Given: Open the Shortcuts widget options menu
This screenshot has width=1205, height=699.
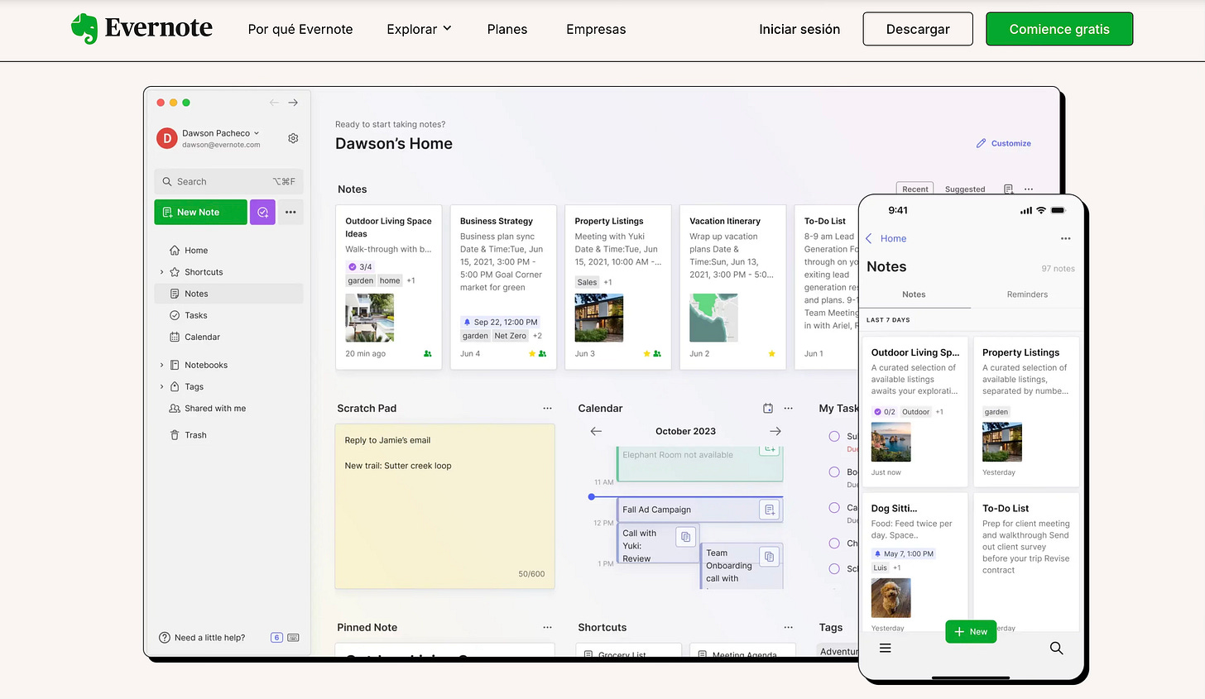Looking at the screenshot, I should (788, 628).
